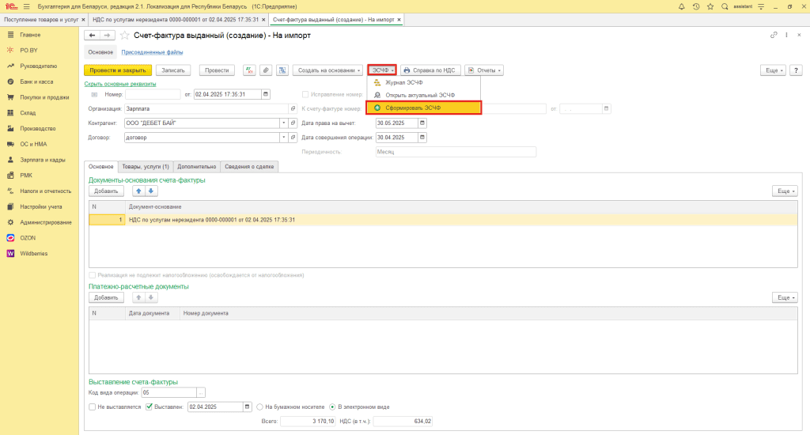Open Справка по НДС report
Image resolution: width=810 pixels, height=435 pixels.
click(430, 70)
